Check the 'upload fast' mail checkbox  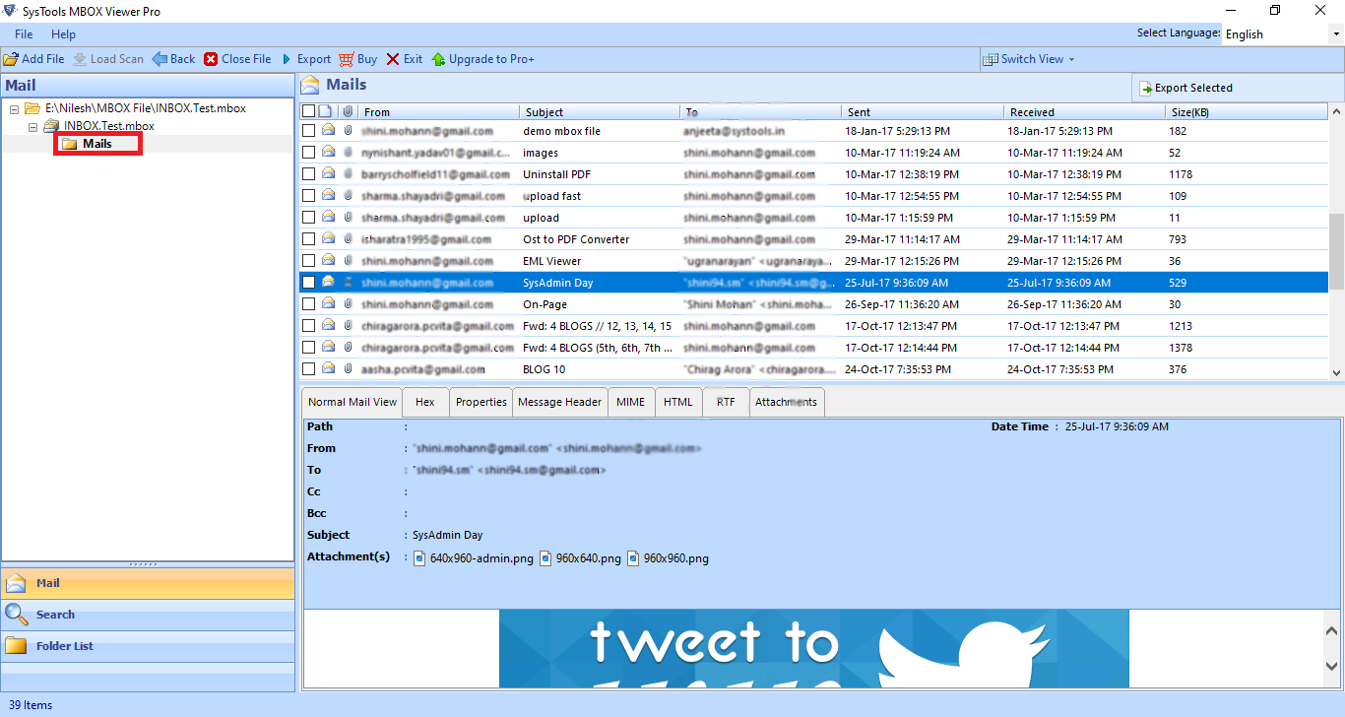point(309,195)
